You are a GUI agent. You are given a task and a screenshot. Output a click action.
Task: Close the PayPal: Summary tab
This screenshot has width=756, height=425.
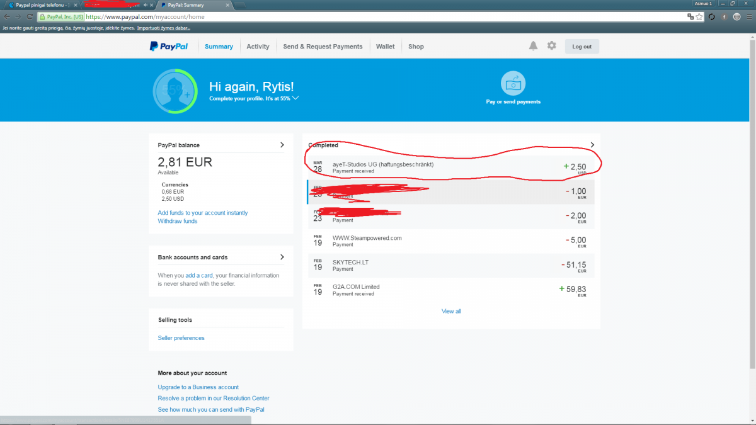pyautogui.click(x=226, y=5)
